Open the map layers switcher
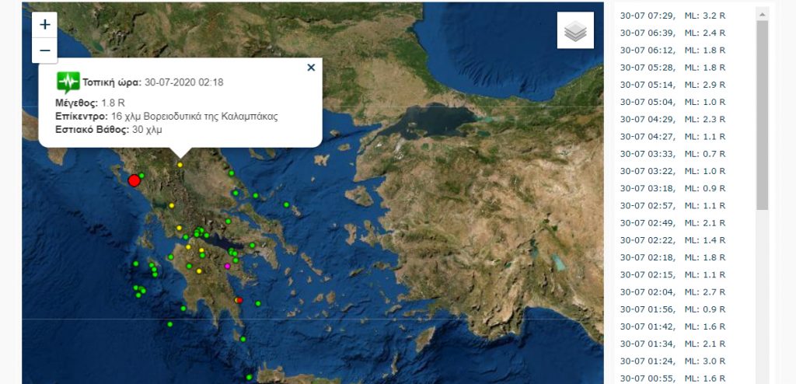 click(x=575, y=30)
